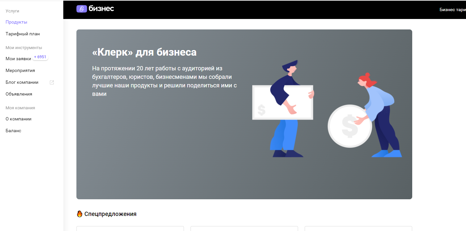Click the first special offer card
The image size is (466, 231).
pos(130,228)
